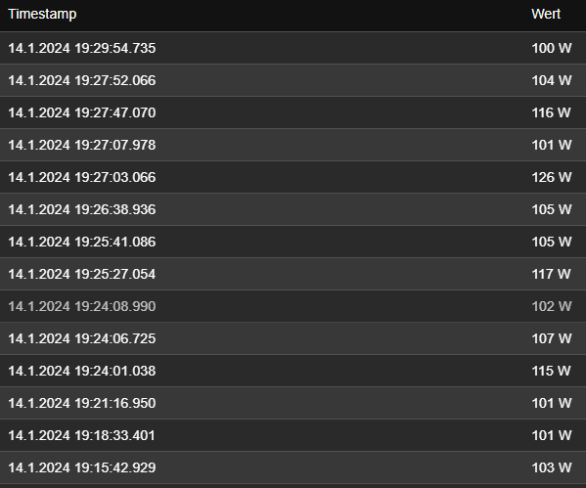Viewport: 586px width, 488px height.
Task: Click the 117 W value cell
Action: (x=552, y=274)
